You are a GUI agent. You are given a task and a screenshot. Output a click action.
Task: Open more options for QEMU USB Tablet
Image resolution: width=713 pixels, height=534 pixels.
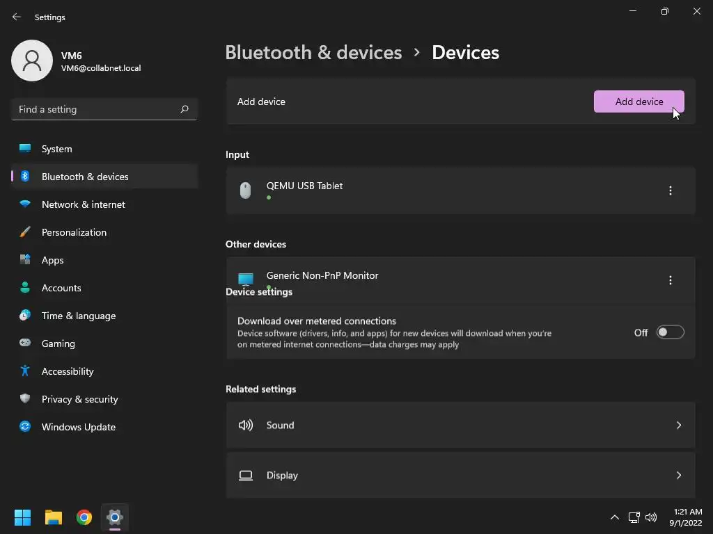click(671, 191)
